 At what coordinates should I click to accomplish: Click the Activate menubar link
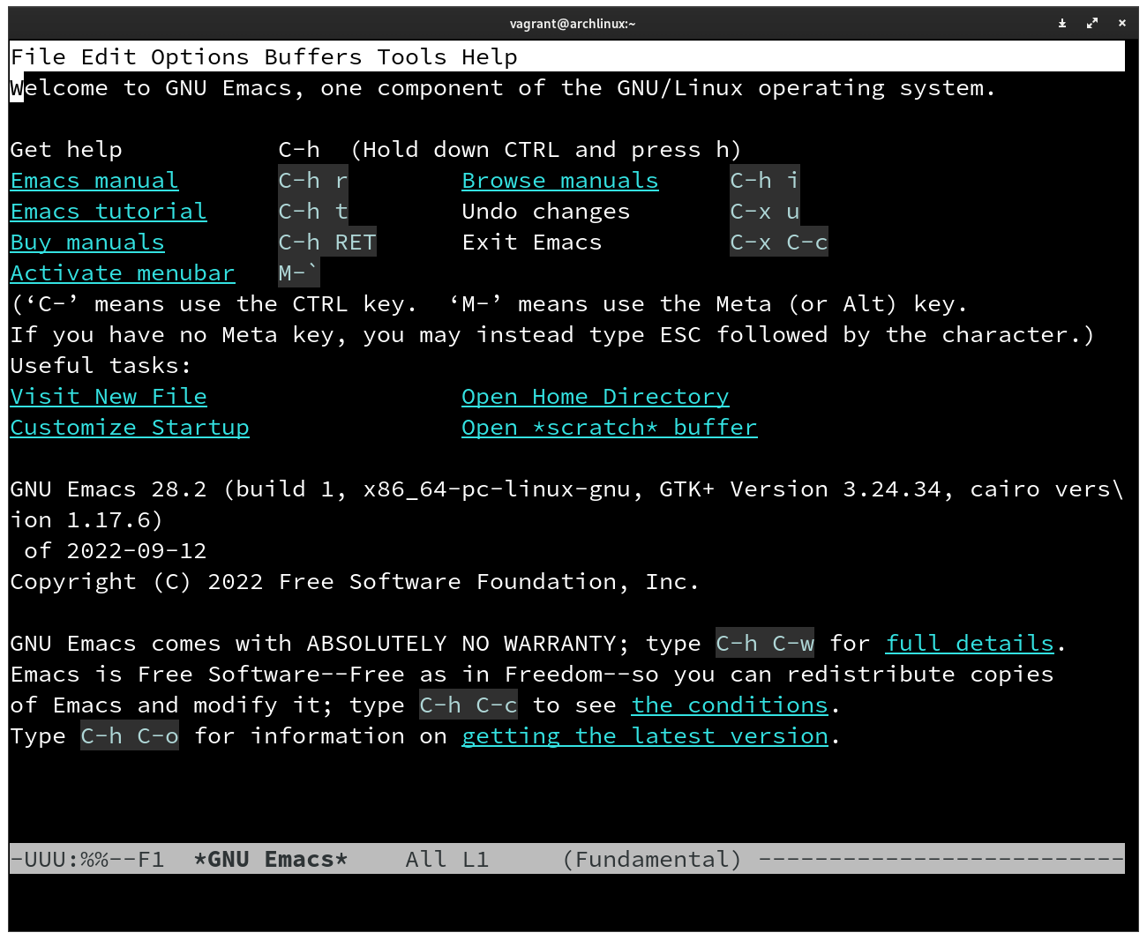point(123,273)
